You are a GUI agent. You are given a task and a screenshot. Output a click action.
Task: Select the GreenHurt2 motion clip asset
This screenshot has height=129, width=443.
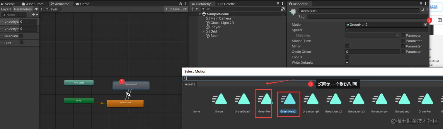(x=288, y=103)
